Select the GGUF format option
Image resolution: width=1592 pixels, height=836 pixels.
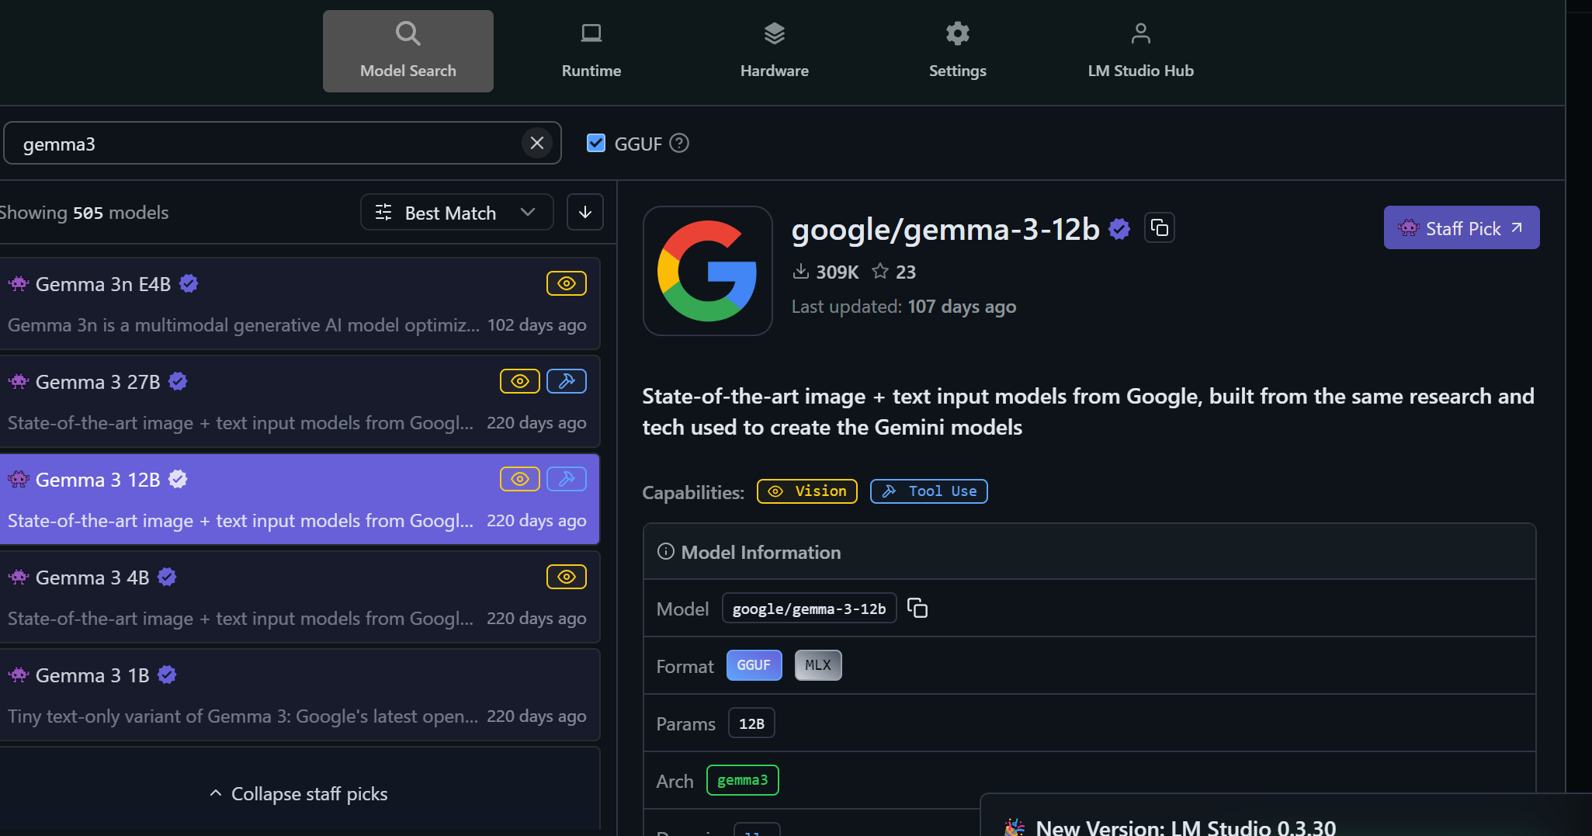coord(753,666)
